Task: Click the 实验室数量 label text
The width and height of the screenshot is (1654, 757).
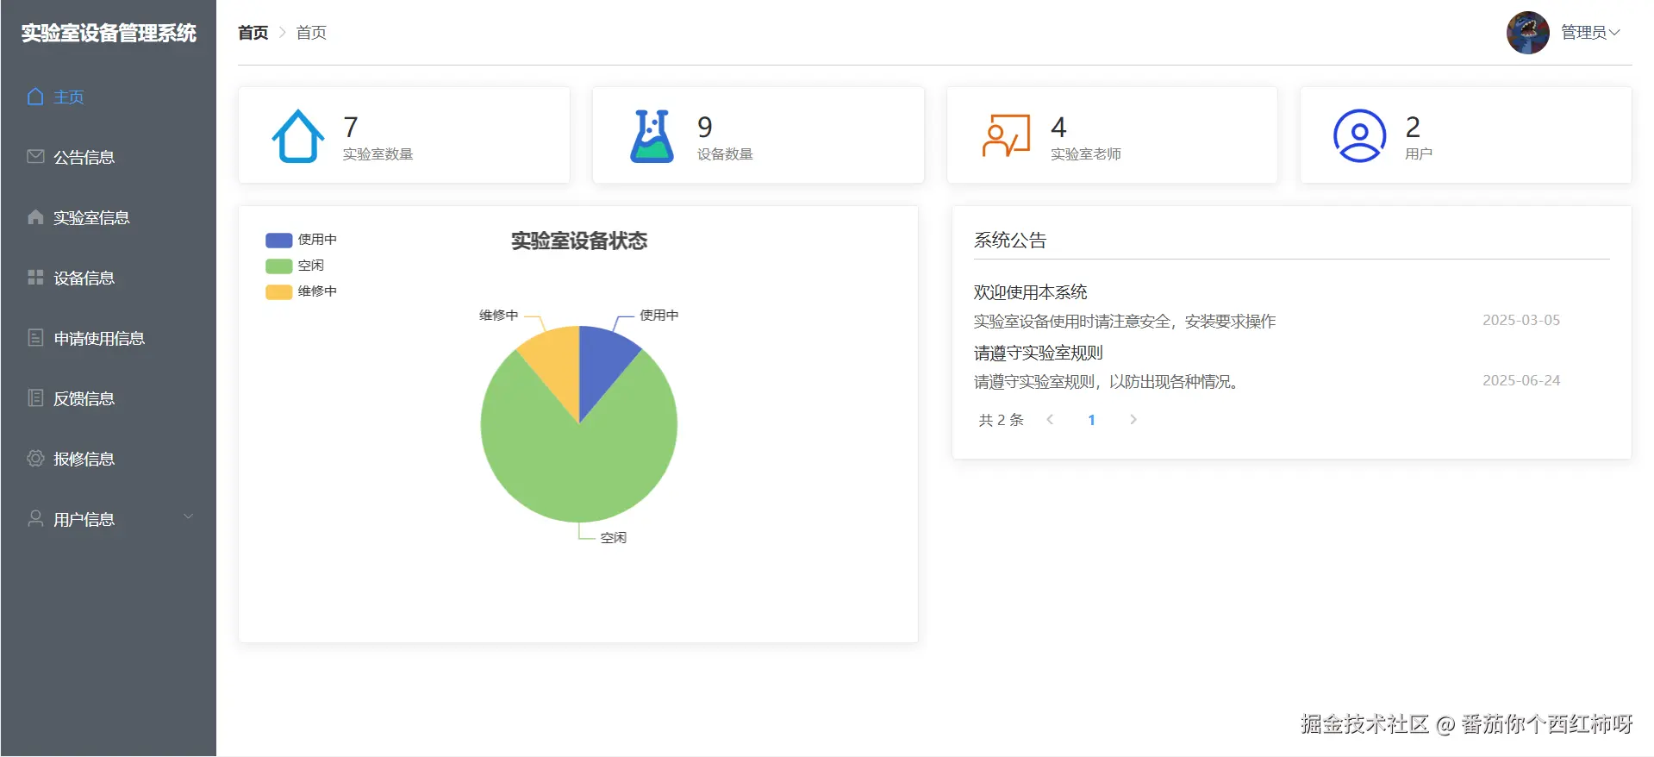Action: coord(378,154)
